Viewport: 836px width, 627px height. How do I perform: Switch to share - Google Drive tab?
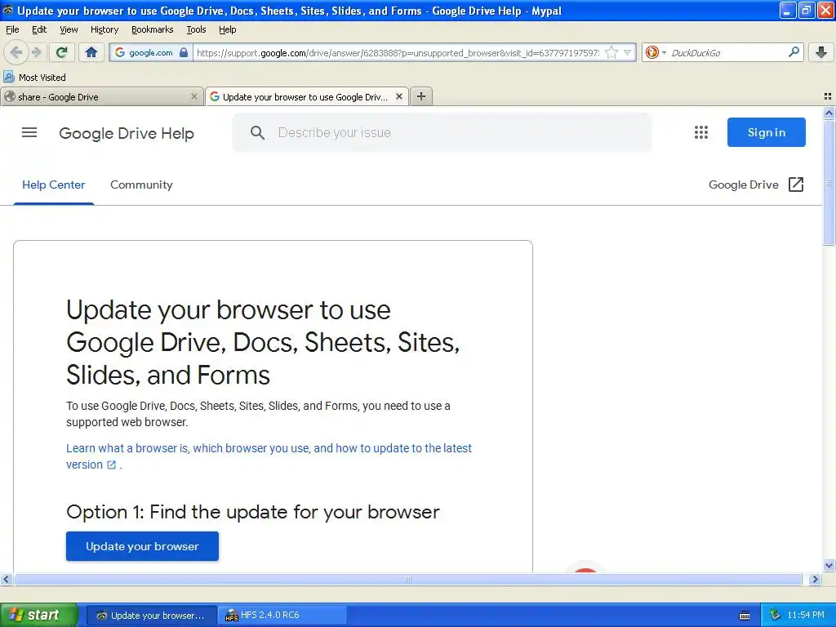pos(101,96)
